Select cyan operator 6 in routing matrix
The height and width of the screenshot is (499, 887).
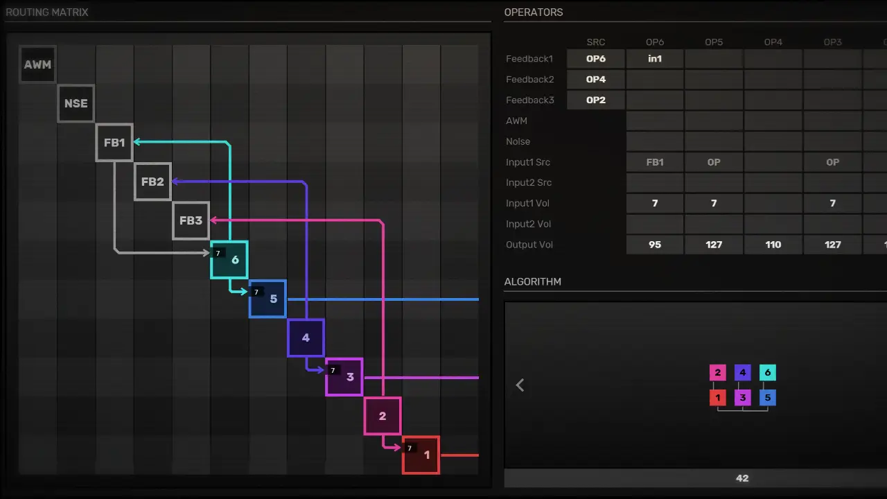229,260
